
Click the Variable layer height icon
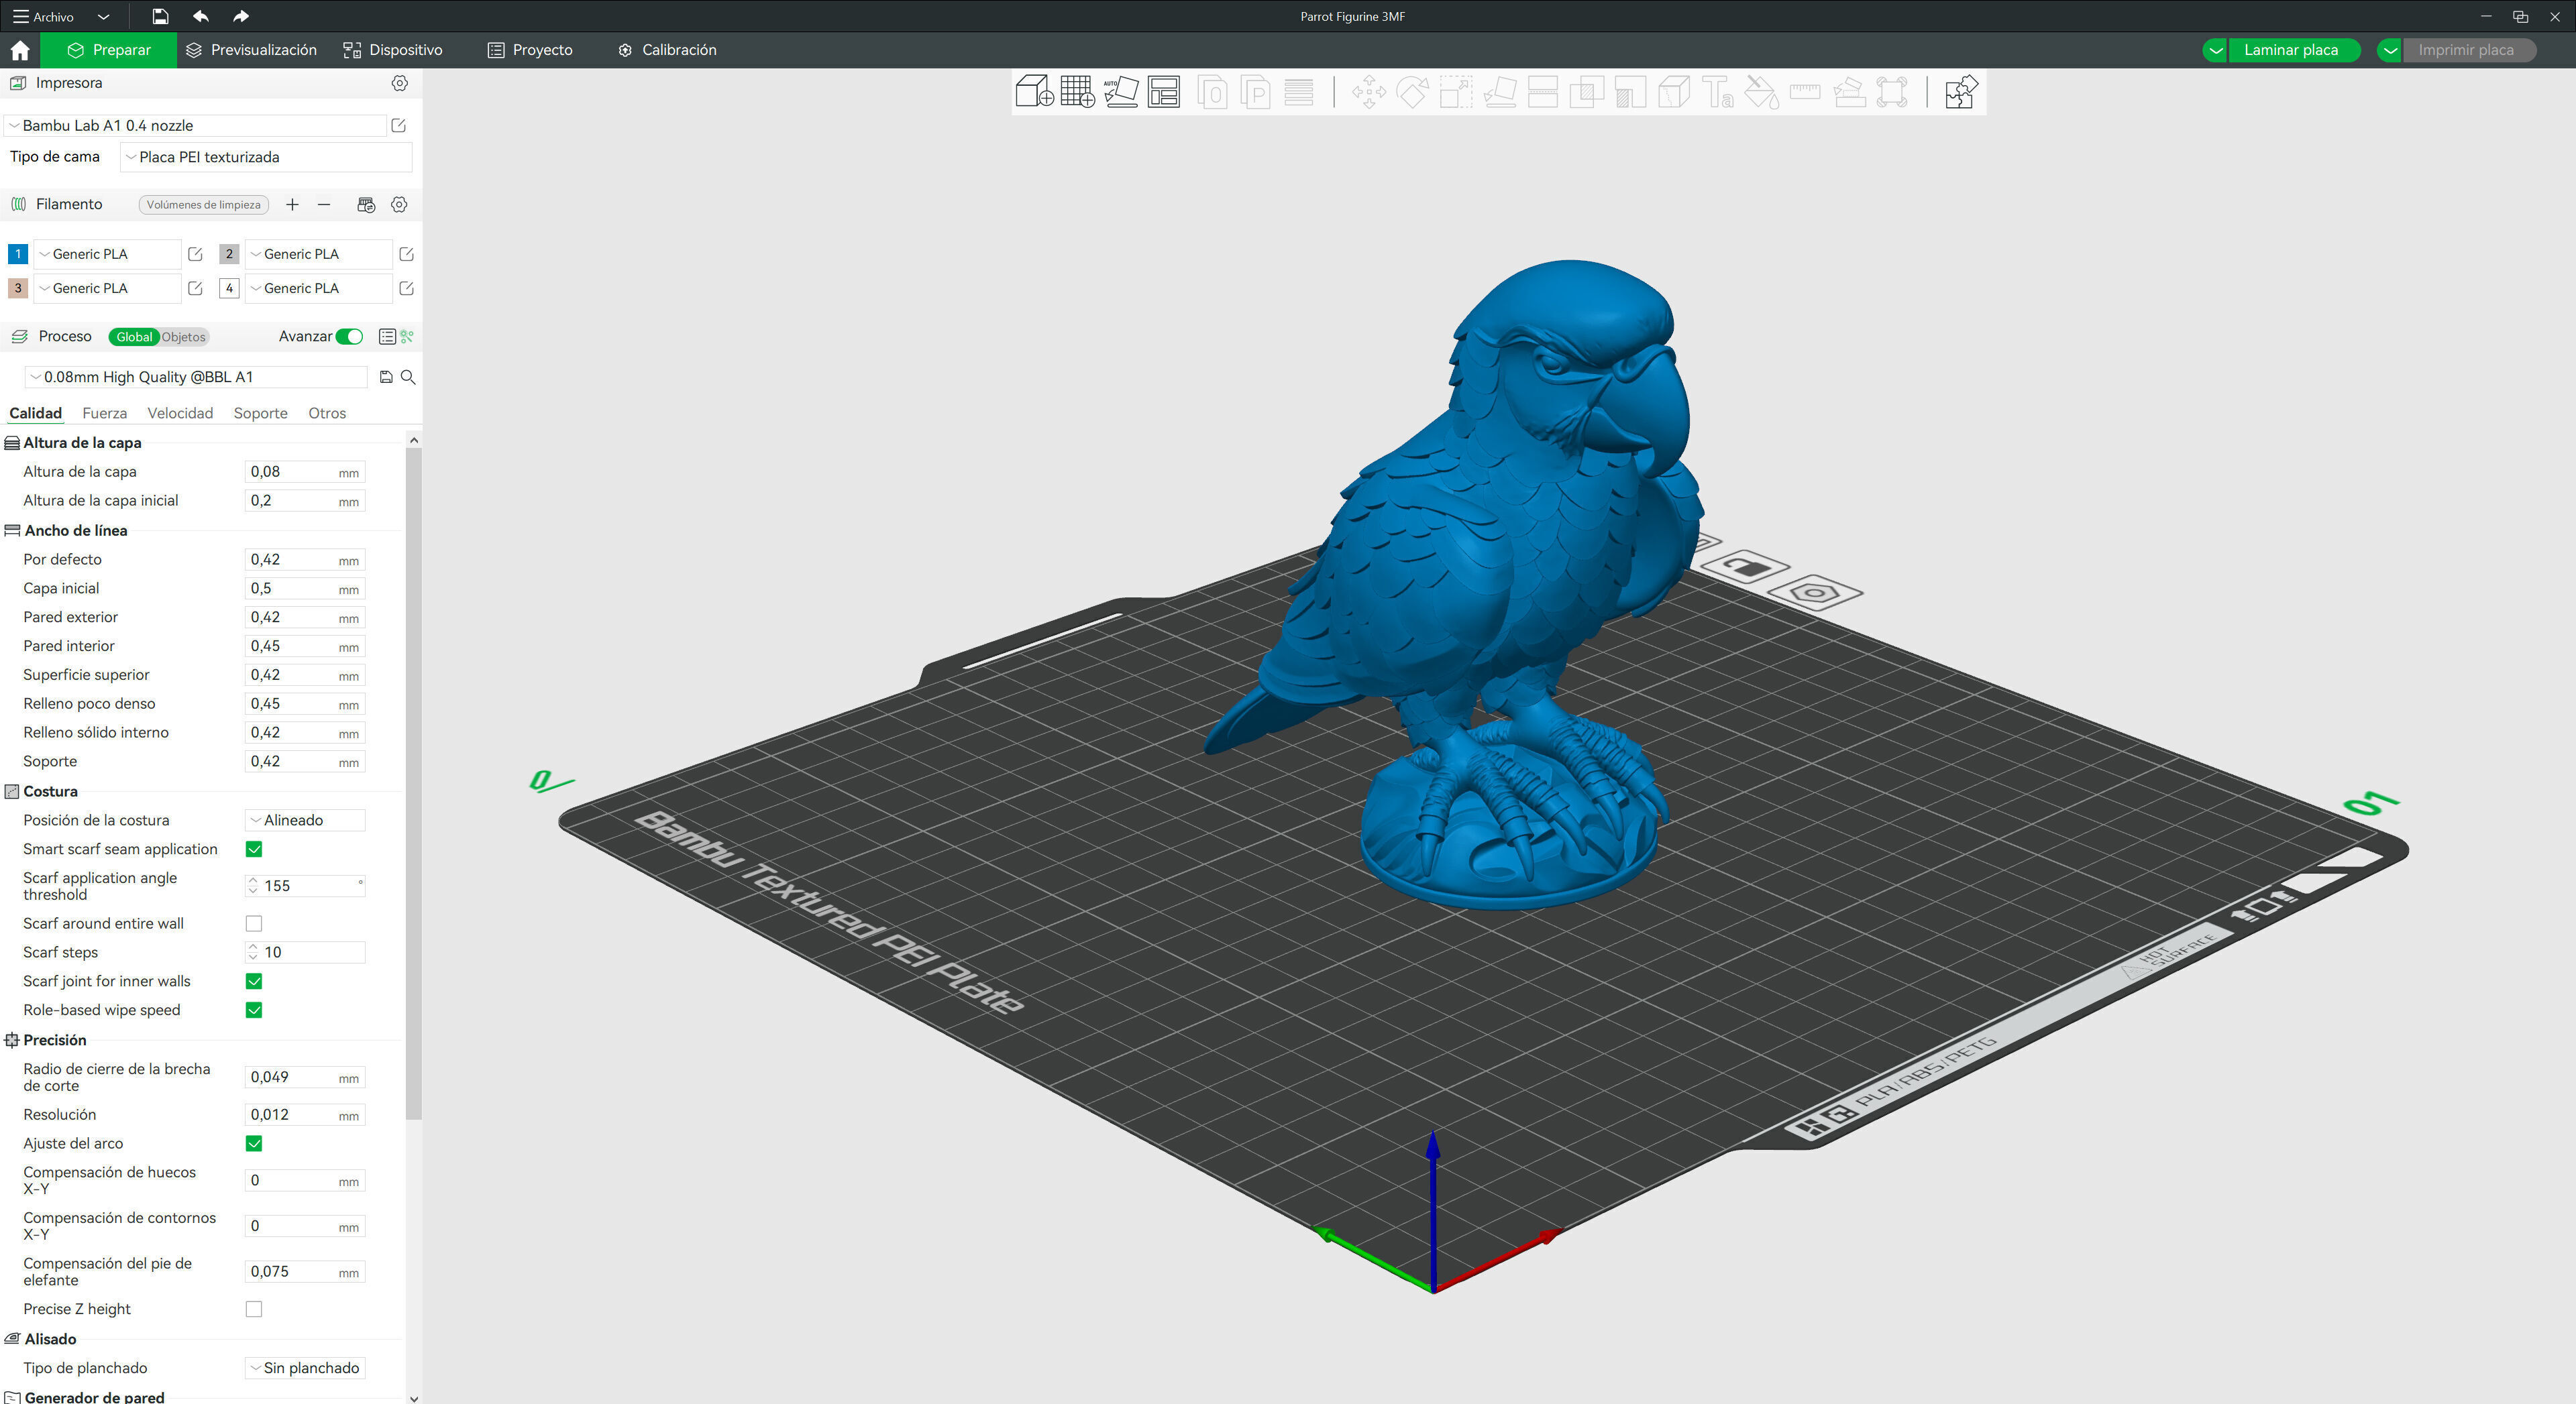1298,93
